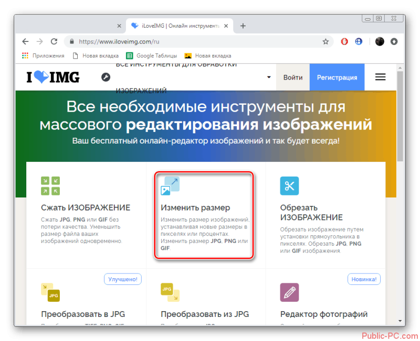Open the Обрезать ИЗОБРАЖЕНИЕ title
The height and width of the screenshot is (341, 420).
(311, 213)
